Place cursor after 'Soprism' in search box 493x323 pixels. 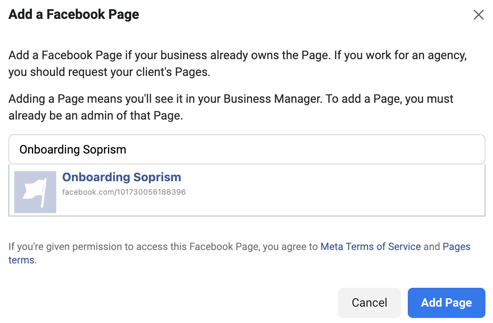tap(127, 150)
